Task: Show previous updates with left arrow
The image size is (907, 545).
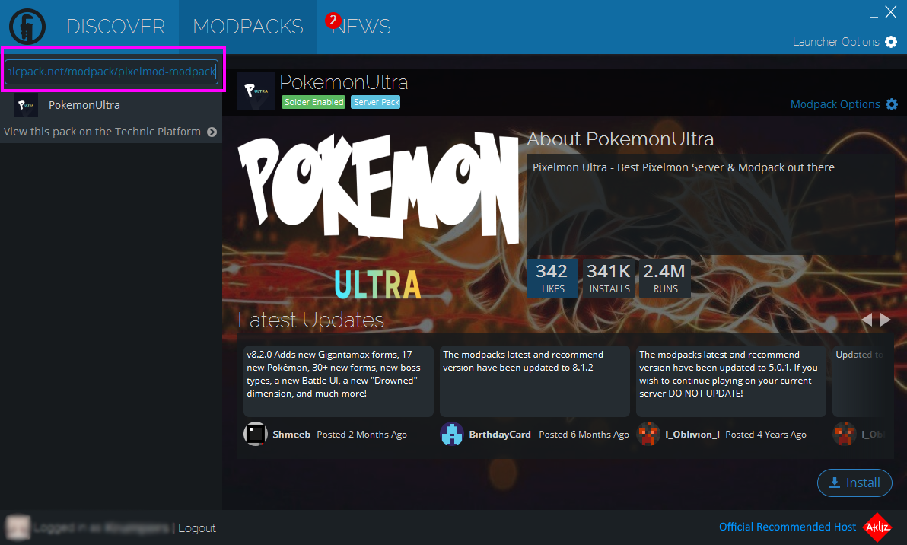Action: [867, 320]
